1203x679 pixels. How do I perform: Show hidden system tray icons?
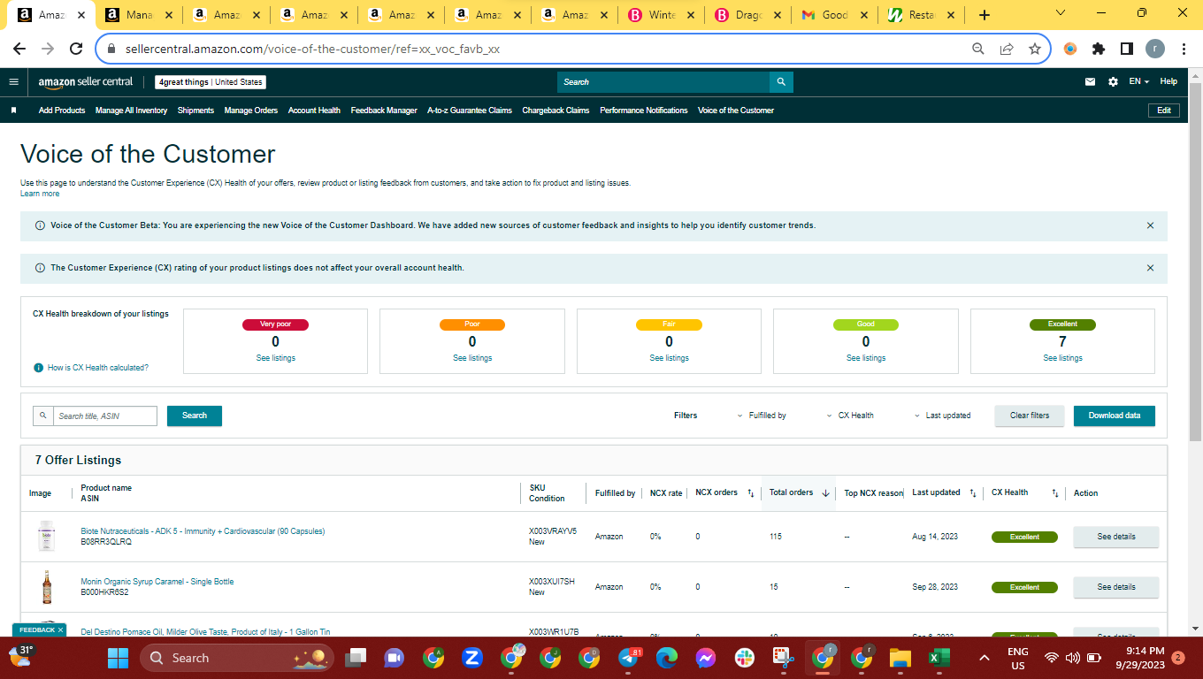tap(984, 658)
